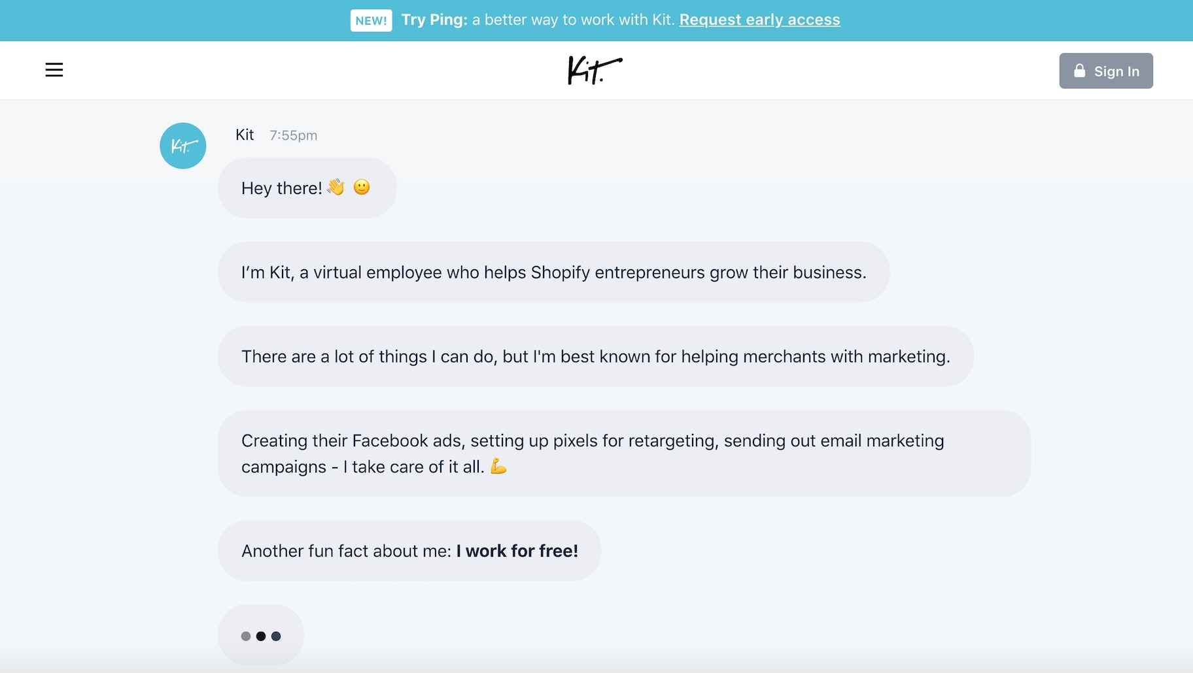Image resolution: width=1193 pixels, height=673 pixels.
Task: Click the typing indicator dots
Action: (261, 636)
